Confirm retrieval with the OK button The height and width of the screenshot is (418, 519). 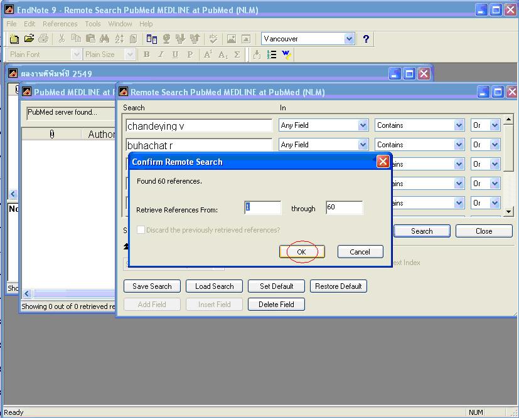point(302,252)
